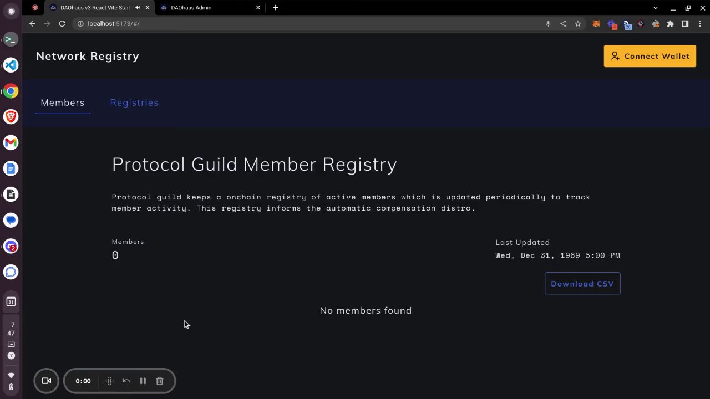Open the purple sunburst extension with badge
Viewport: 710px width, 399px height.
point(612,24)
